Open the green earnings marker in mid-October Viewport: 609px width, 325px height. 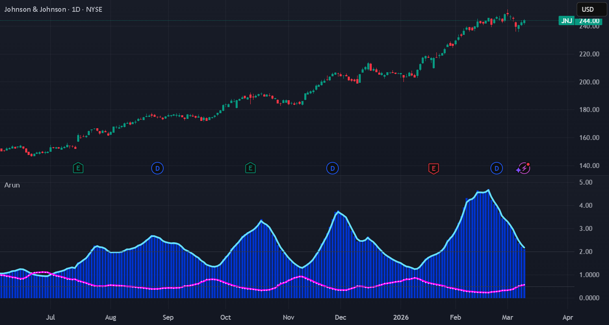(x=250, y=168)
